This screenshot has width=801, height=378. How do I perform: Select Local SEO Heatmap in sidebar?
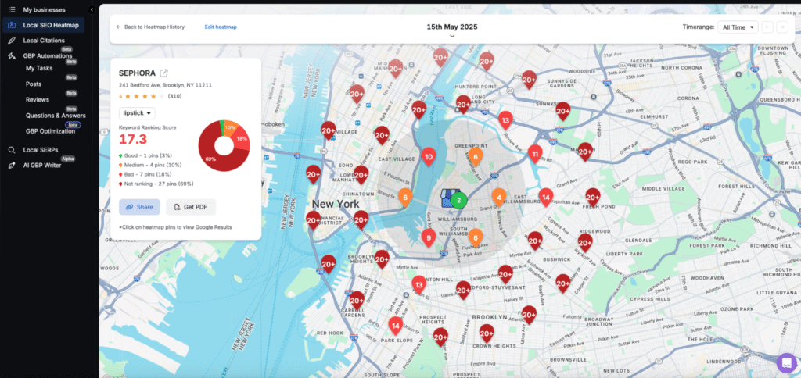click(44, 25)
